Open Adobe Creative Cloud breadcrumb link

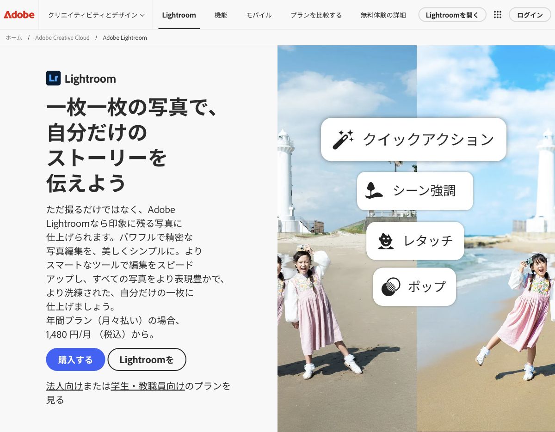[62, 37]
